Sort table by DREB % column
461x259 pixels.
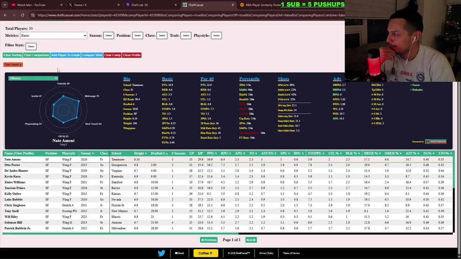click(372, 153)
